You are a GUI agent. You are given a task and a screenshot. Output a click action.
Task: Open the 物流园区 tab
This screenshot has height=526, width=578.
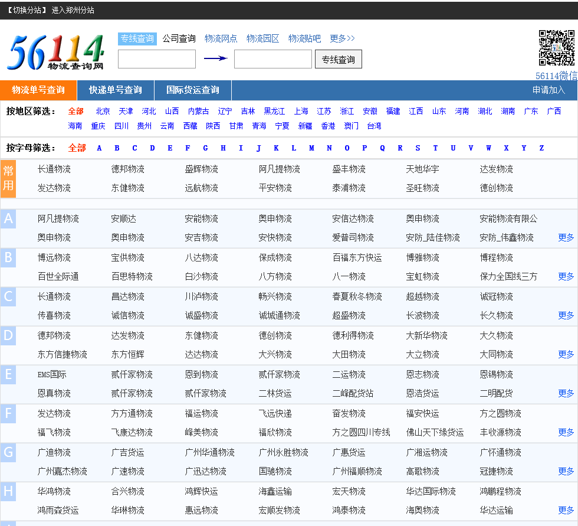click(x=262, y=38)
